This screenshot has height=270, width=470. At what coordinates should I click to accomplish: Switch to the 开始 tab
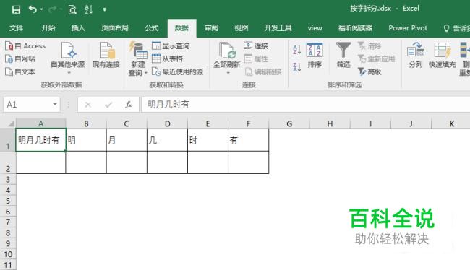point(48,28)
